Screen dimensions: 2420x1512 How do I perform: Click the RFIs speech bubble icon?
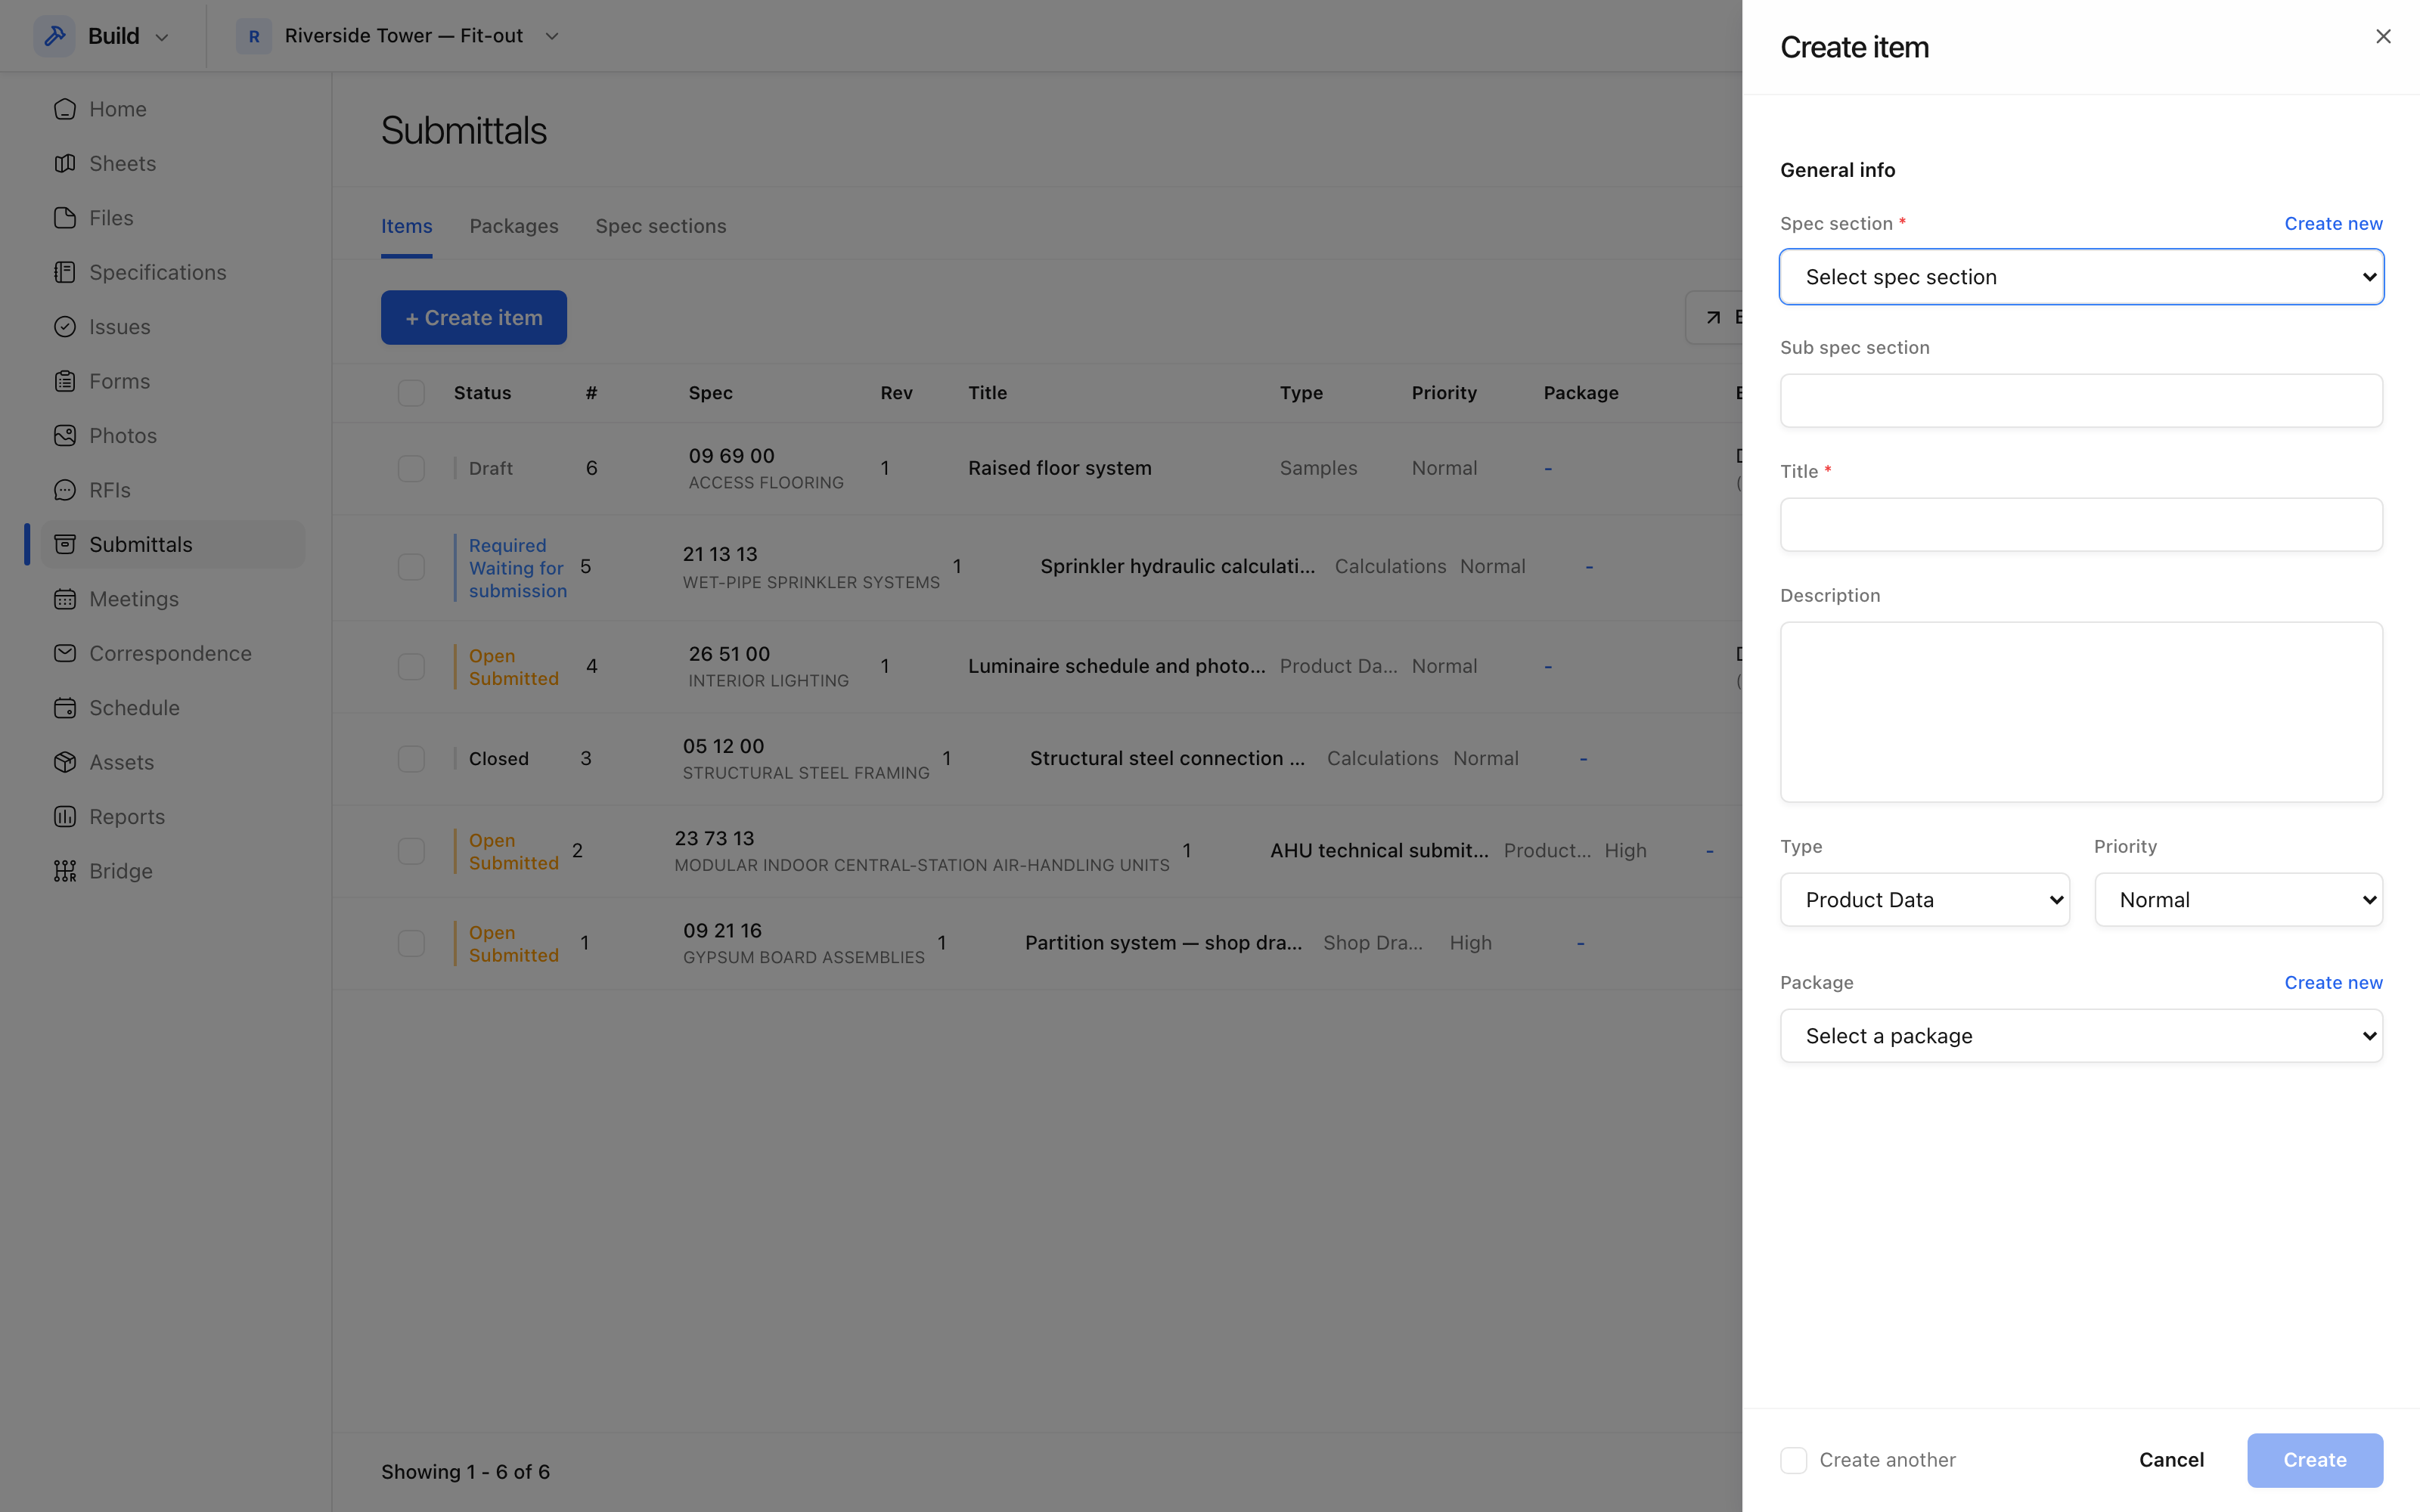pos(65,490)
